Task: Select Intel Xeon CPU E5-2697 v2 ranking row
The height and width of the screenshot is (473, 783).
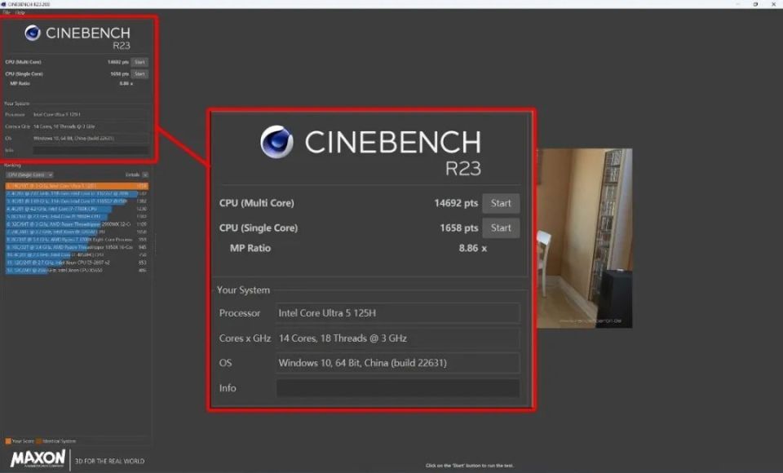Action: (x=77, y=263)
